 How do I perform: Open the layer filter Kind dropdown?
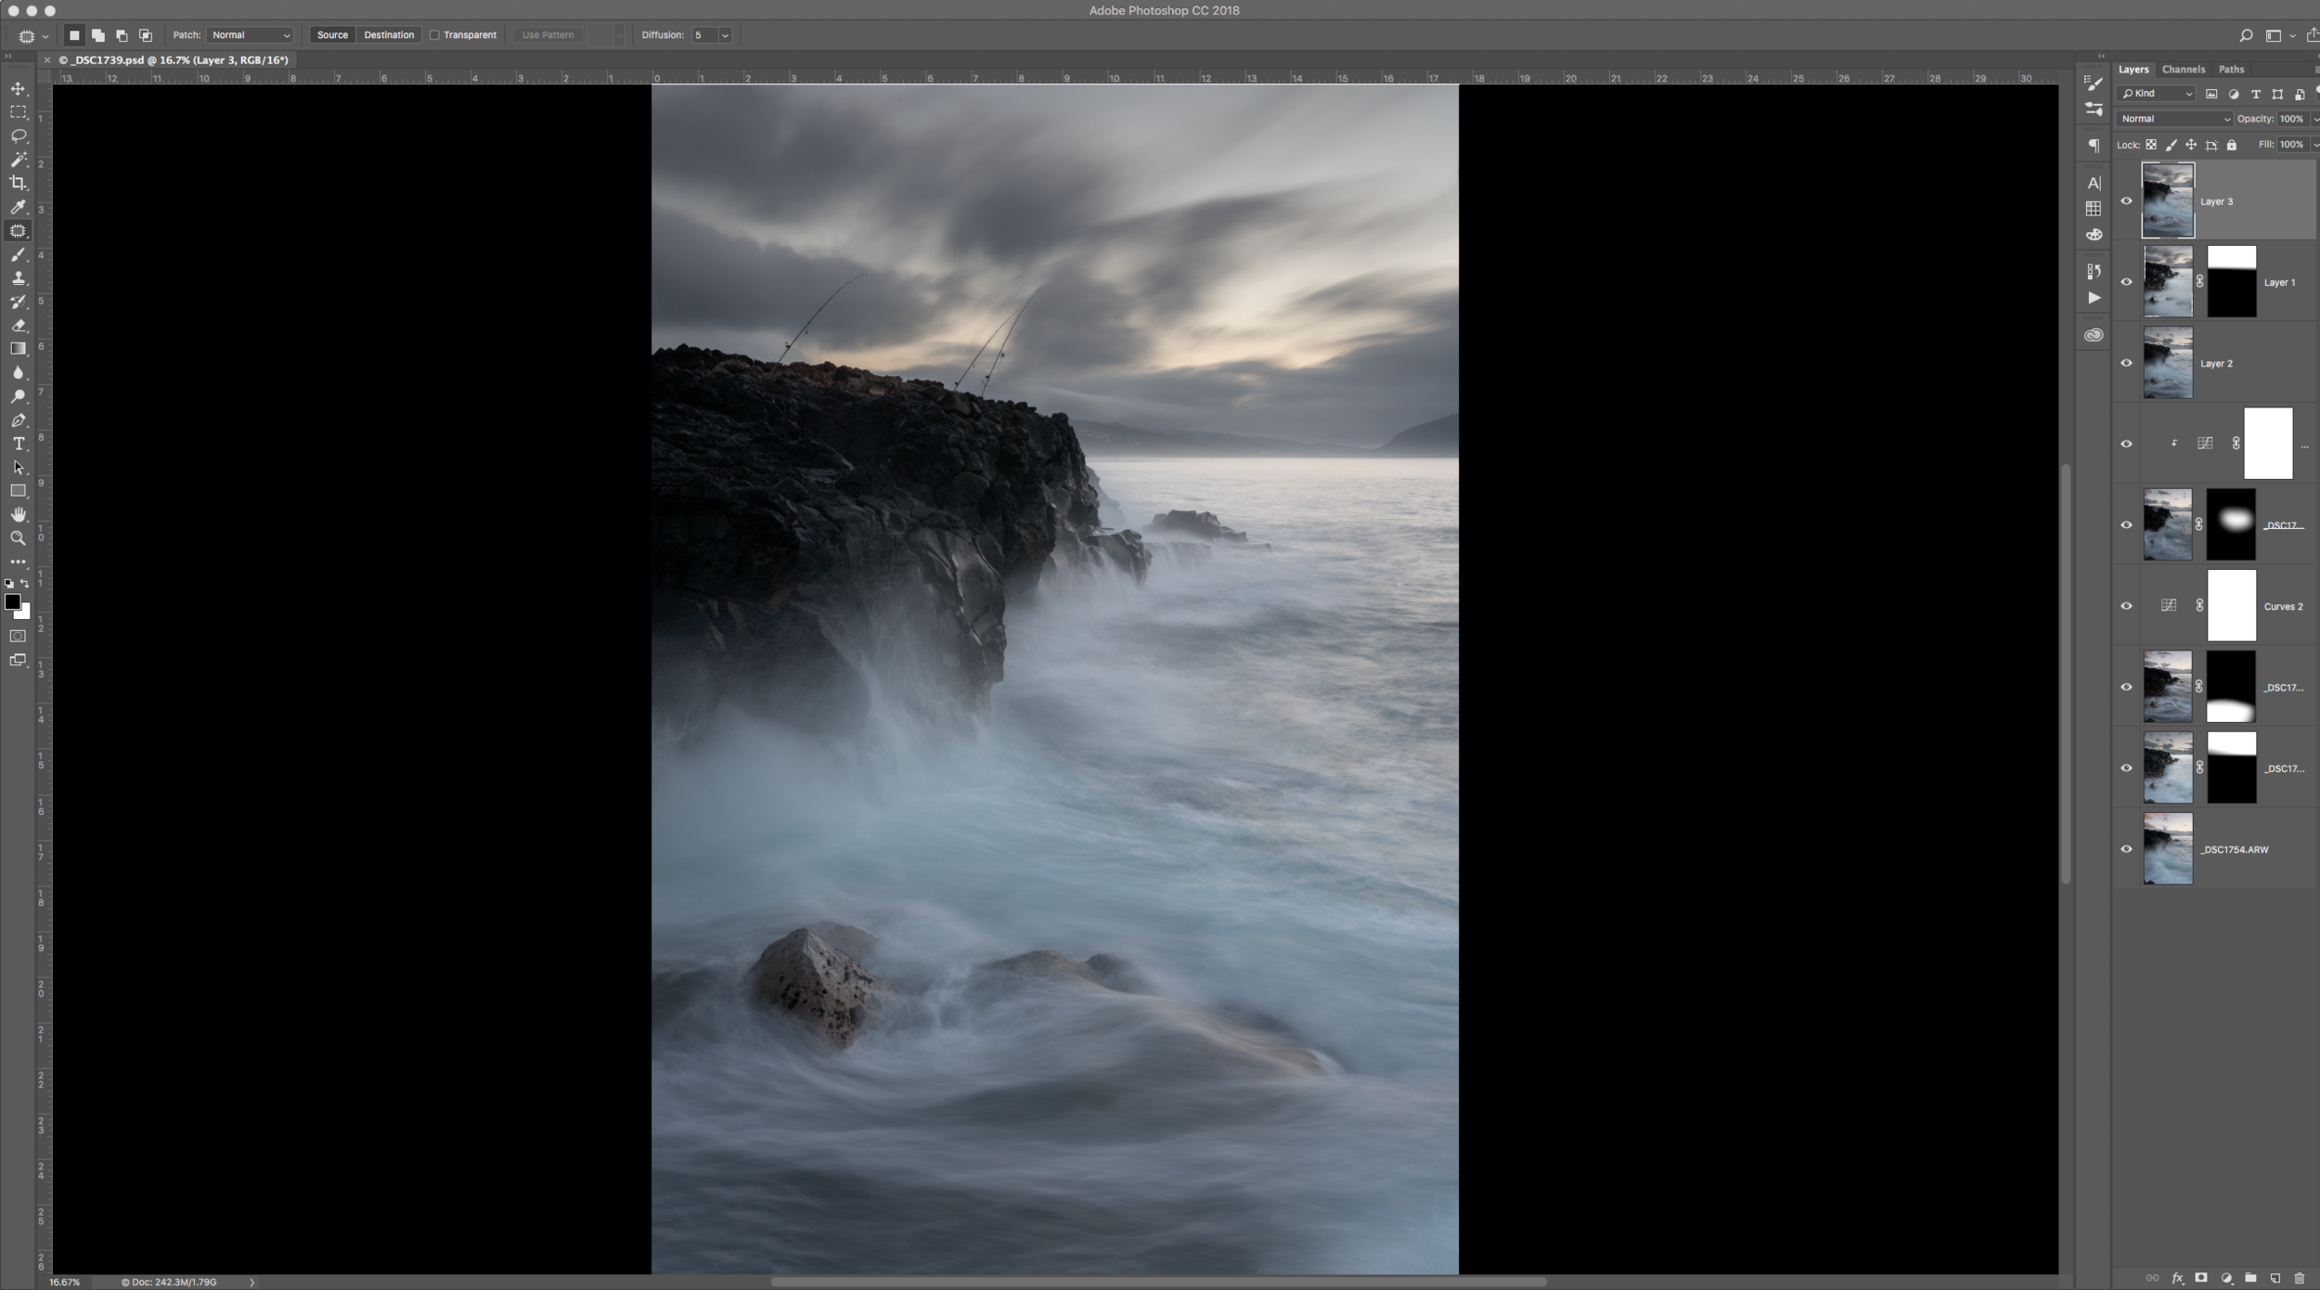click(2157, 94)
